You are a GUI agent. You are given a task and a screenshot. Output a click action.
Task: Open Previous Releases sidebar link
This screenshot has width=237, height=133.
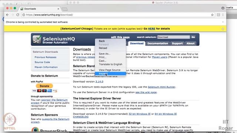click(x=45, y=57)
